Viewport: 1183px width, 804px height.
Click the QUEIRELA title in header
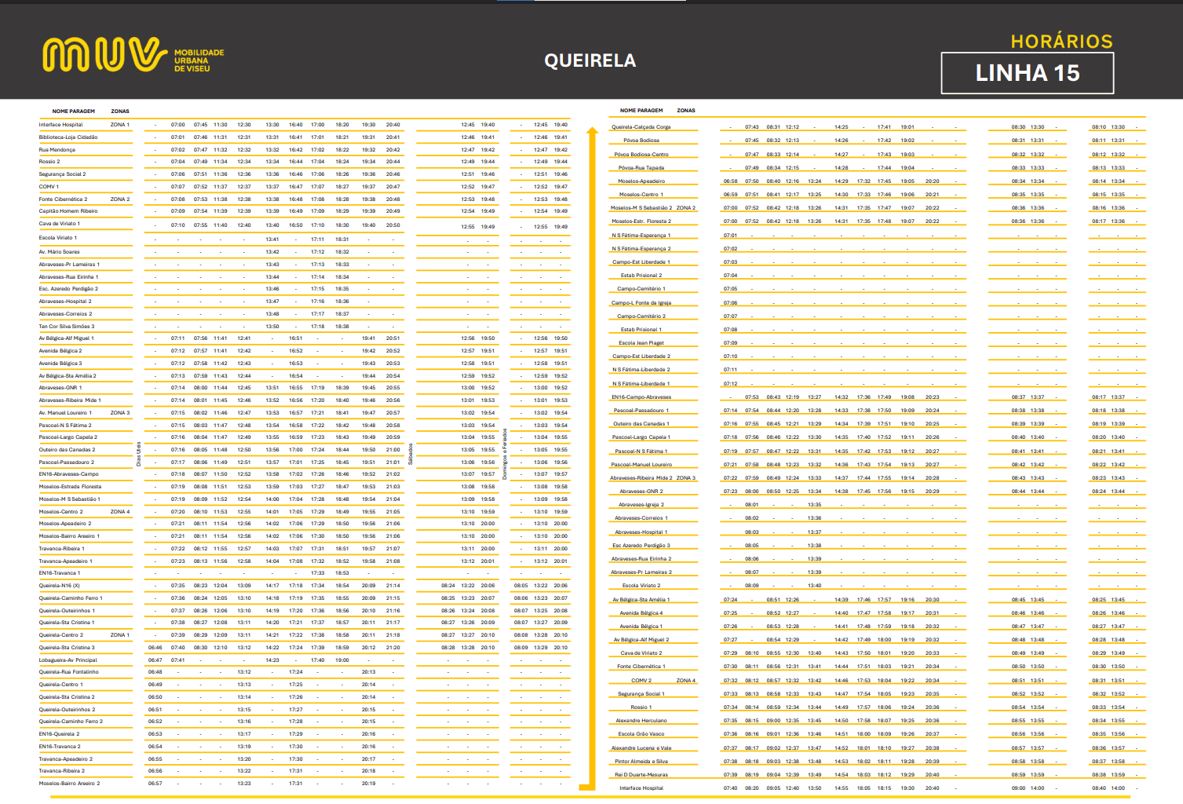(590, 60)
